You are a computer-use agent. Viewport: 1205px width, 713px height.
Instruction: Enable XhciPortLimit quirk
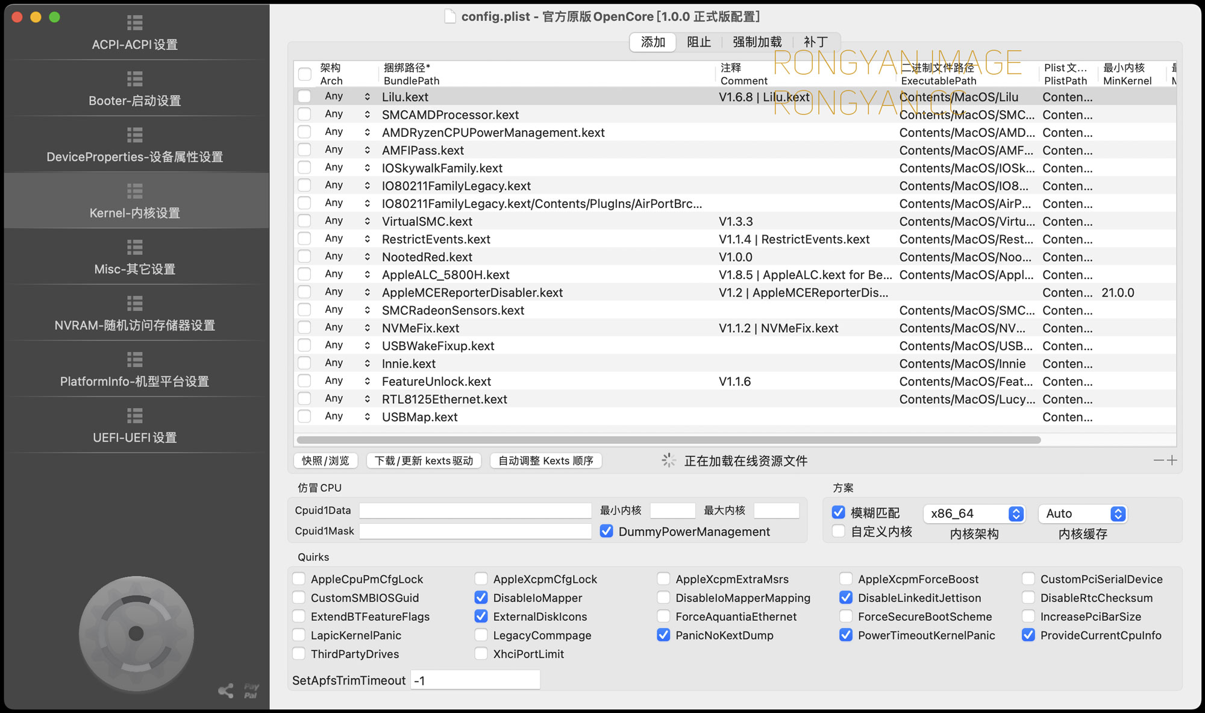tap(481, 653)
